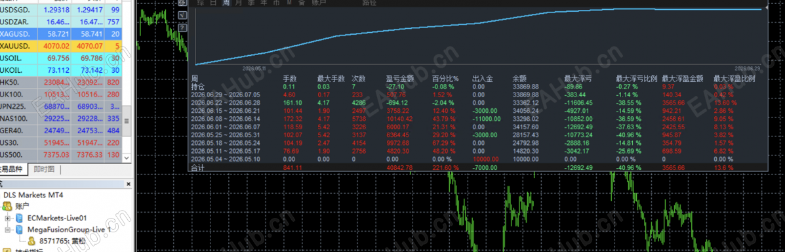Select the 季 quarterly period tab
This screenshot has height=252, width=785.
pos(251,3)
